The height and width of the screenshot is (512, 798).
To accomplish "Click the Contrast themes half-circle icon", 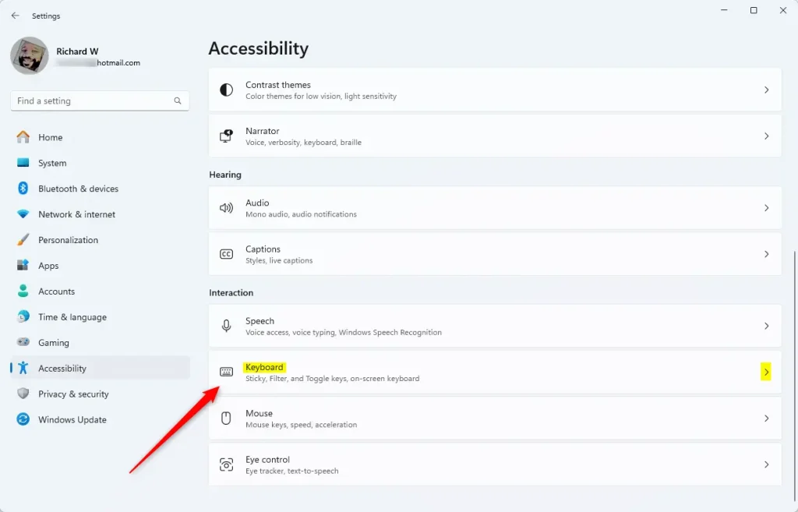I will [227, 90].
